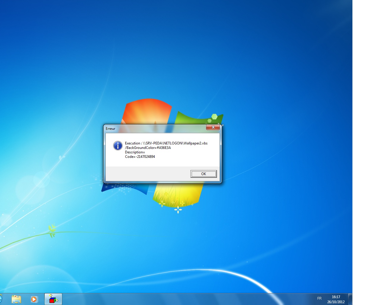Click the Code=-2147024894 text
The height and width of the screenshot is (305, 381).
pos(140,157)
